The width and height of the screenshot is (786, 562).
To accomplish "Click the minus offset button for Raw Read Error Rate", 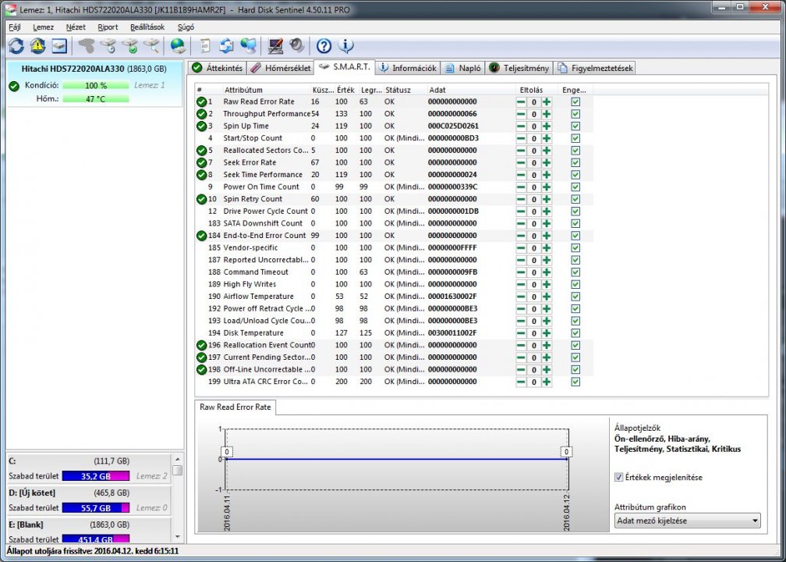I will tap(521, 101).
